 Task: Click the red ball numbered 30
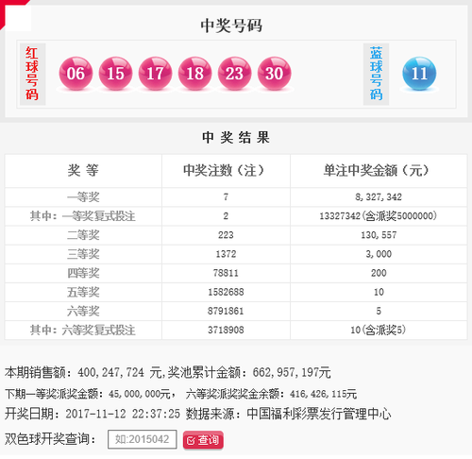[x=274, y=74]
